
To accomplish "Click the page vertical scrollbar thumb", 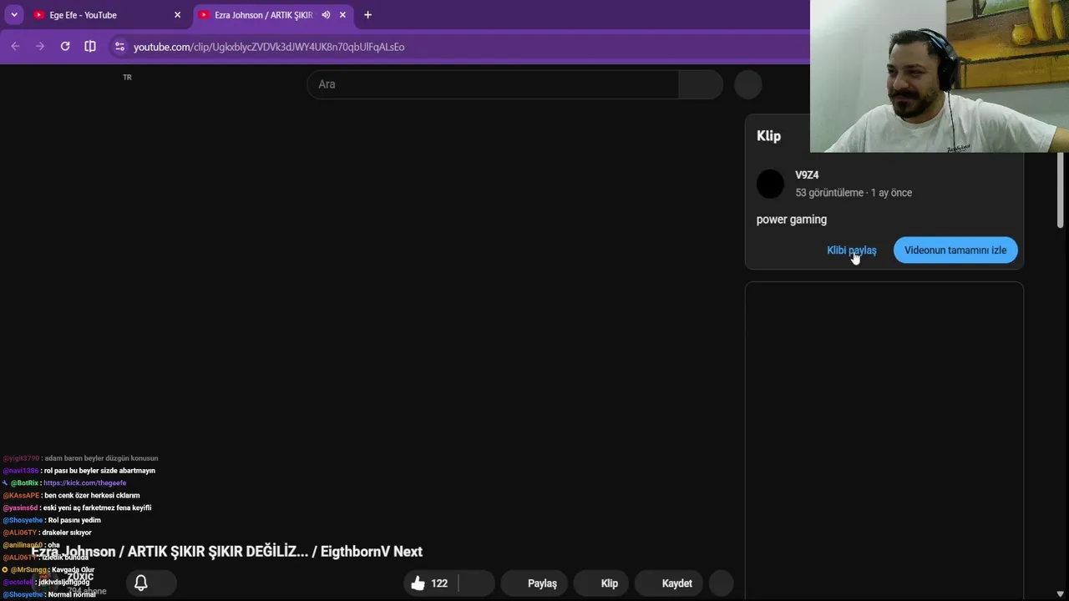I will (x=1061, y=189).
